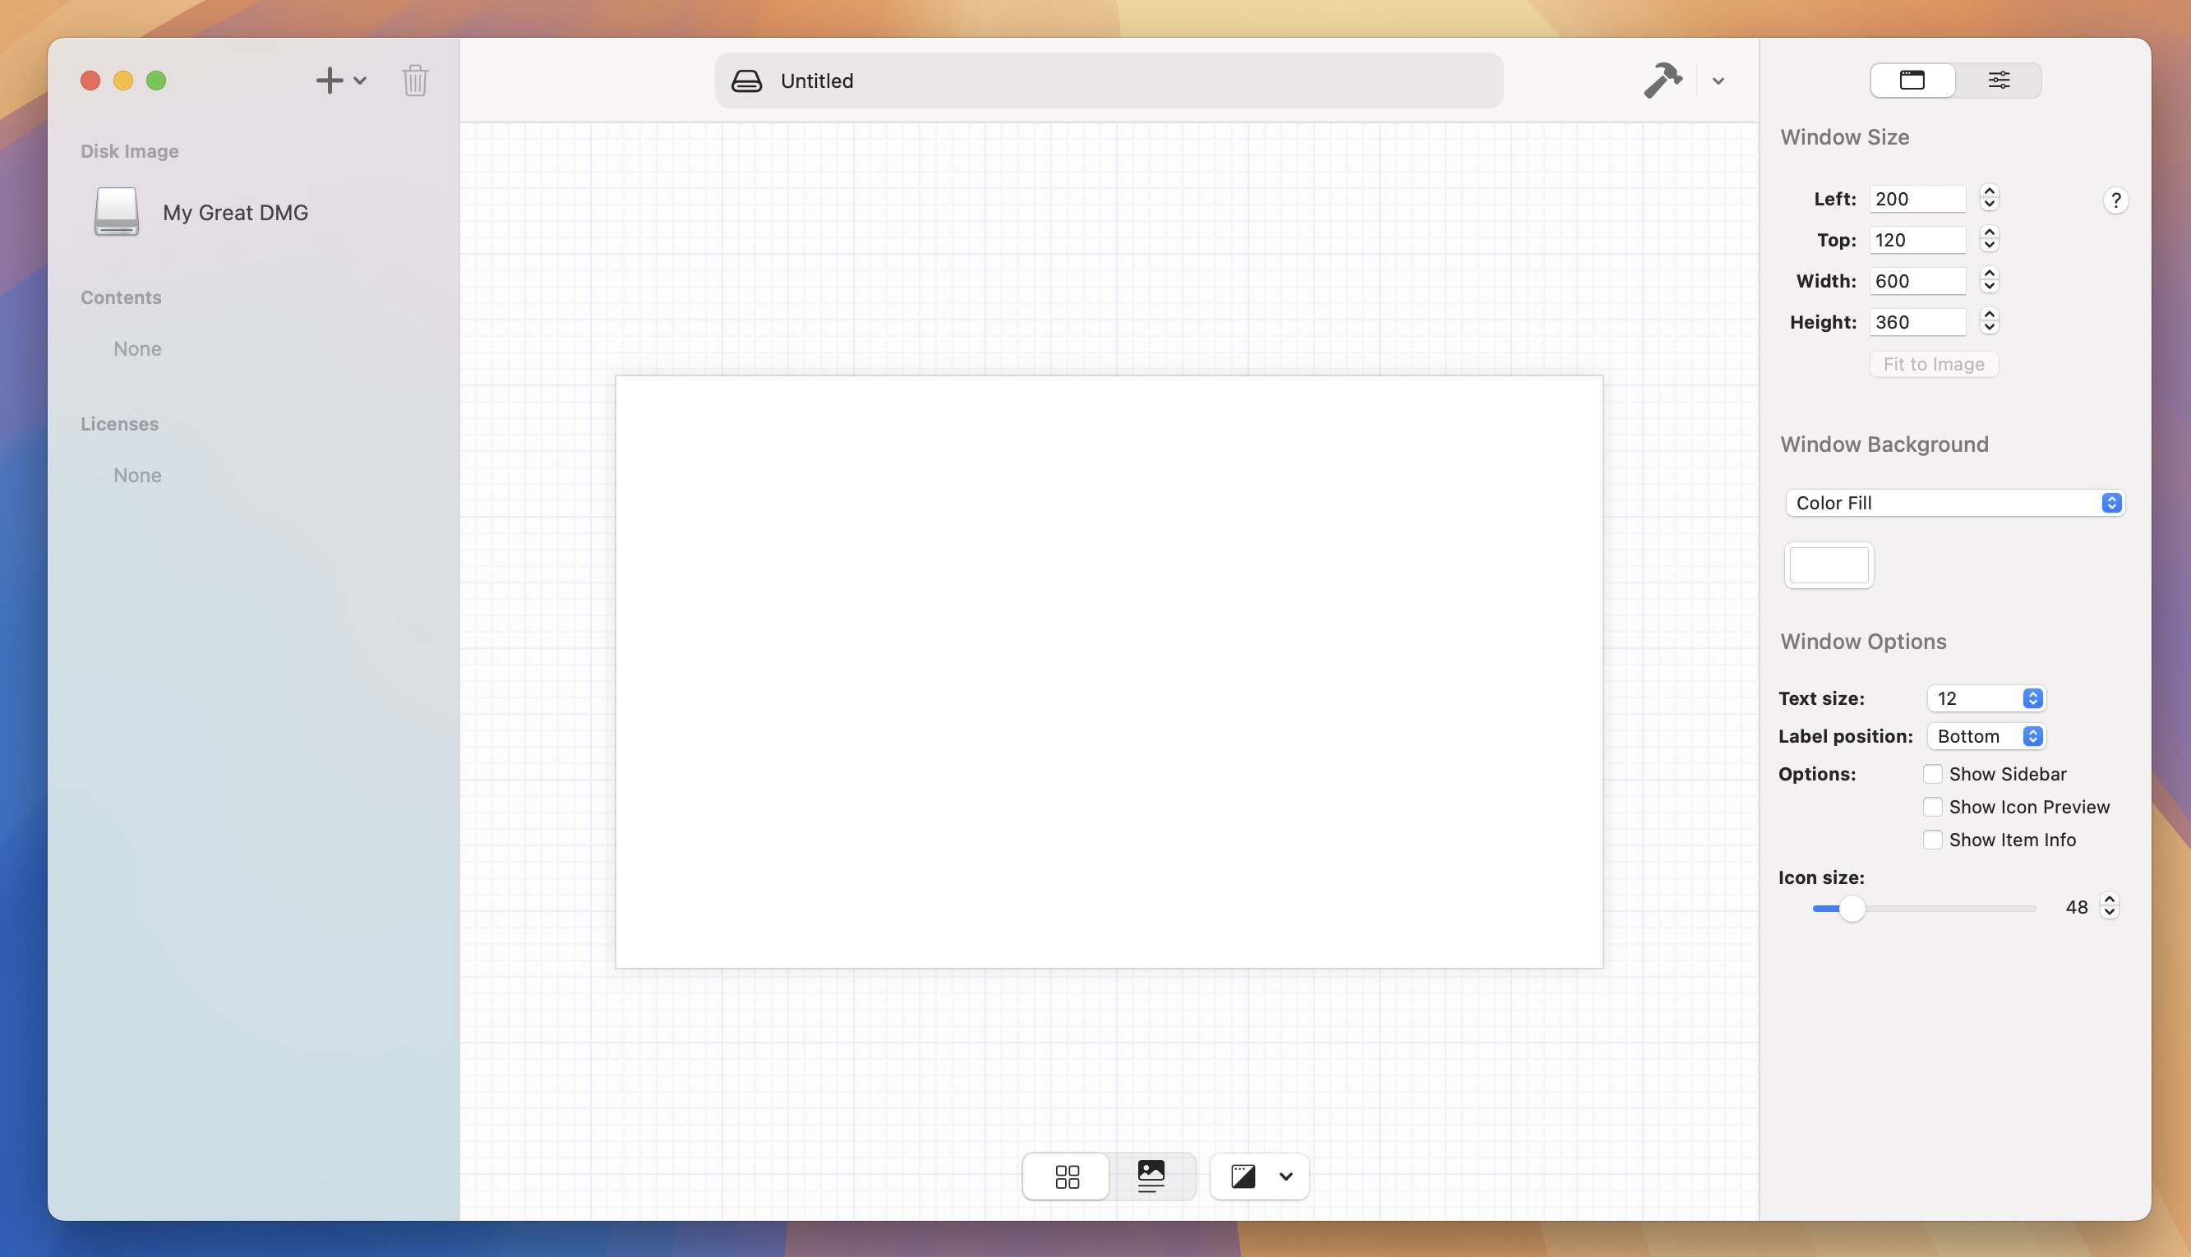
Task: Switch to the advanced settings inspector pane
Action: click(2000, 80)
